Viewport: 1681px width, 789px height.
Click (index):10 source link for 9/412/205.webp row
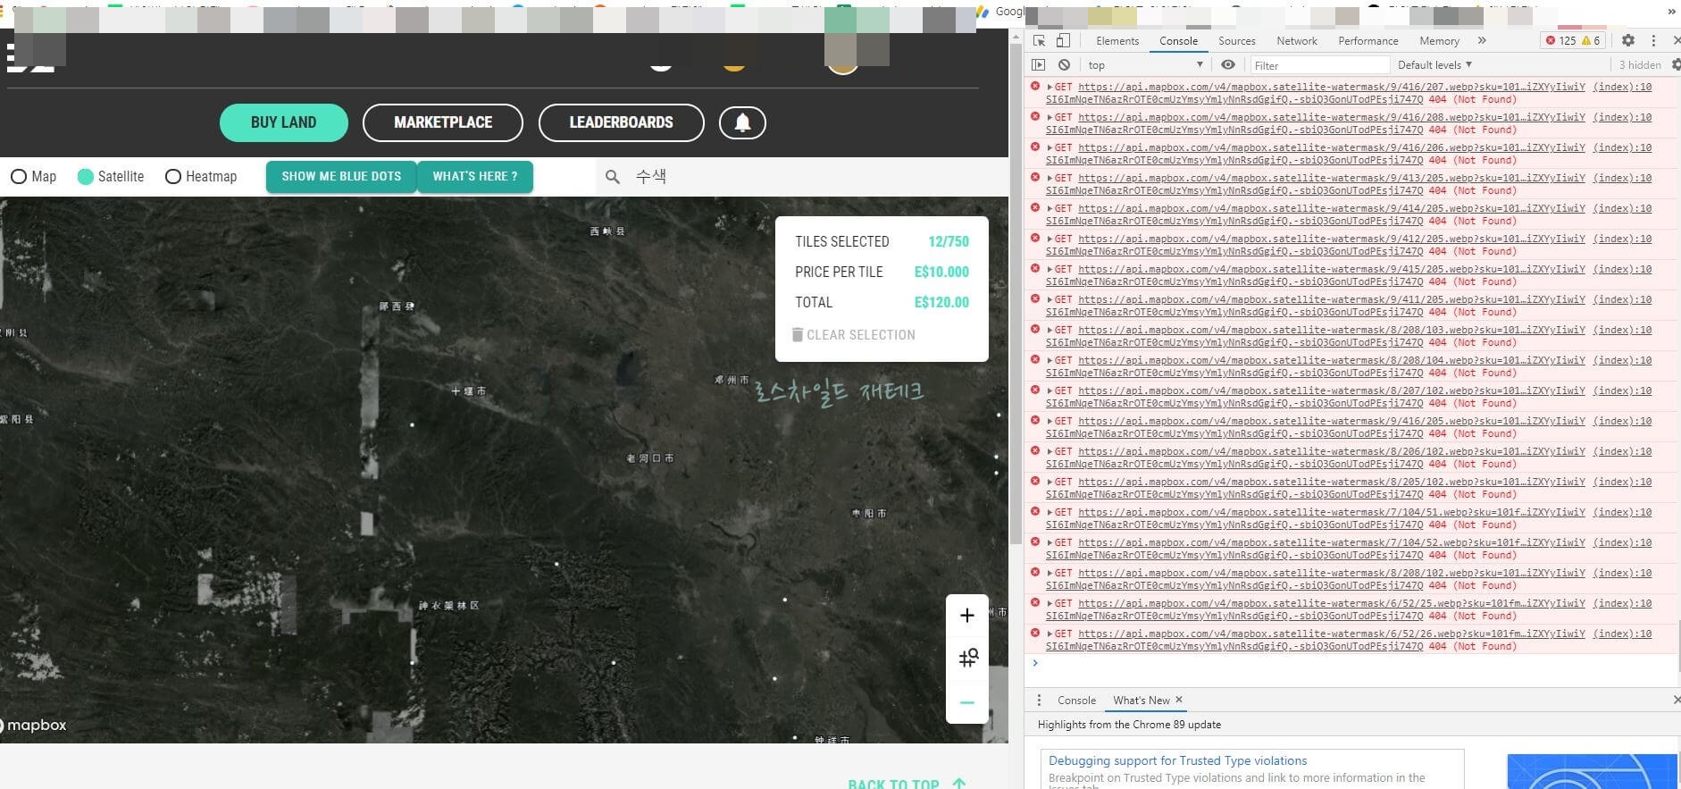(x=1622, y=239)
